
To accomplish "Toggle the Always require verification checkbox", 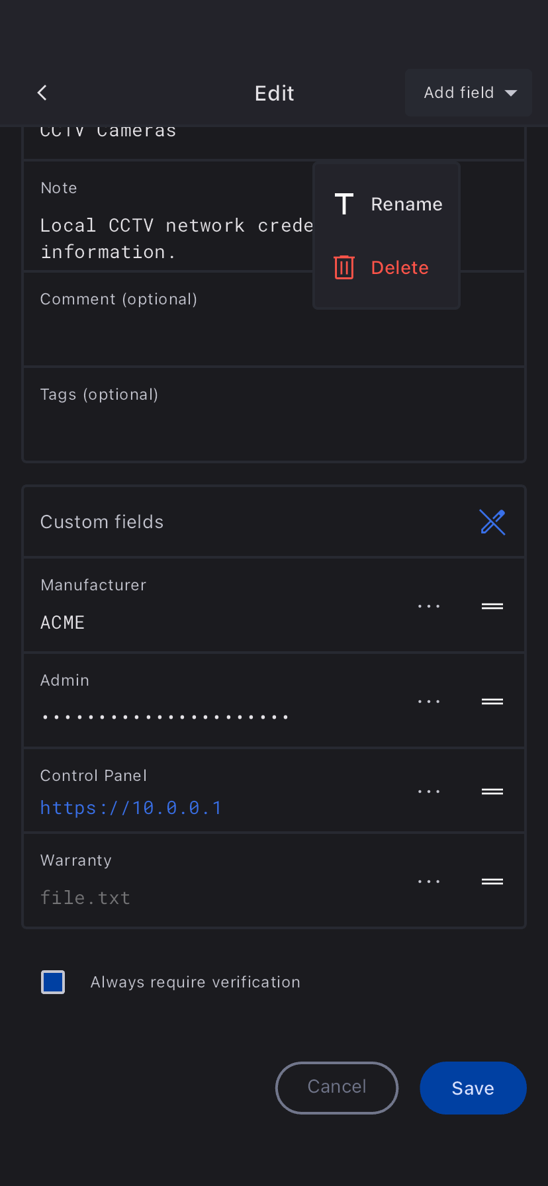I will pyautogui.click(x=53, y=982).
